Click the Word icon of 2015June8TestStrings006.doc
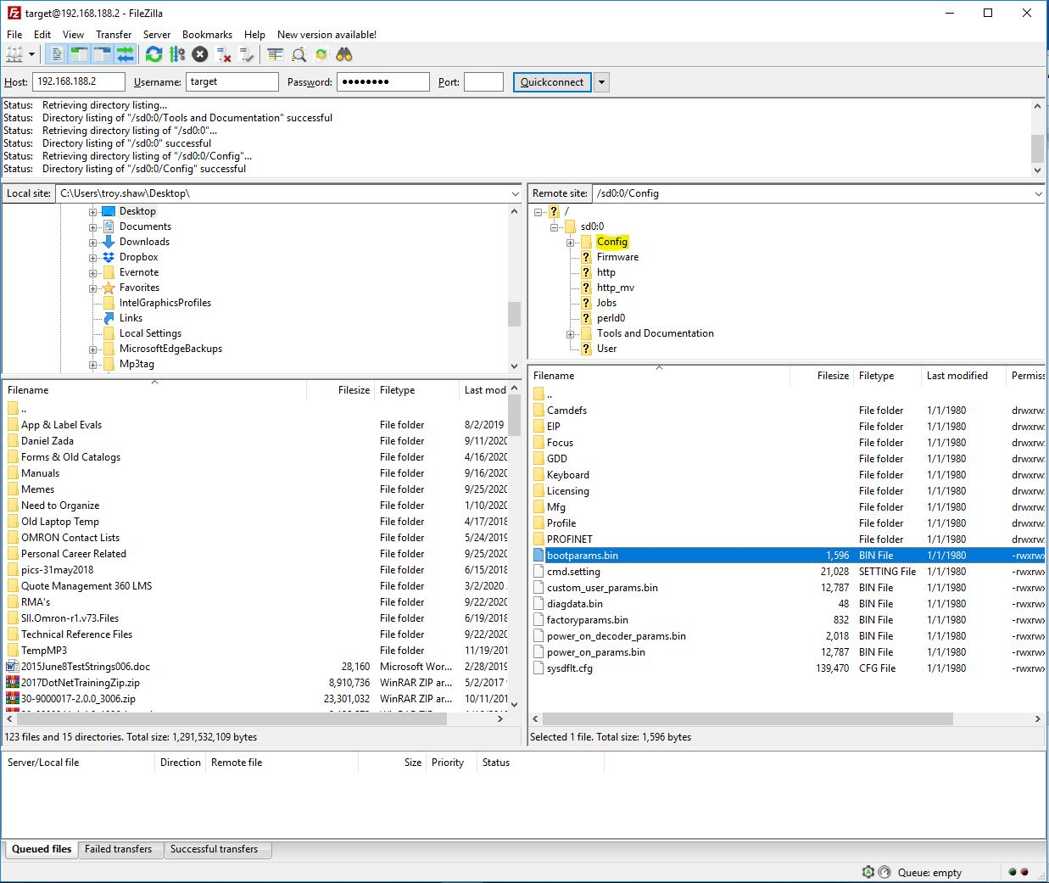The width and height of the screenshot is (1049, 883). [13, 667]
